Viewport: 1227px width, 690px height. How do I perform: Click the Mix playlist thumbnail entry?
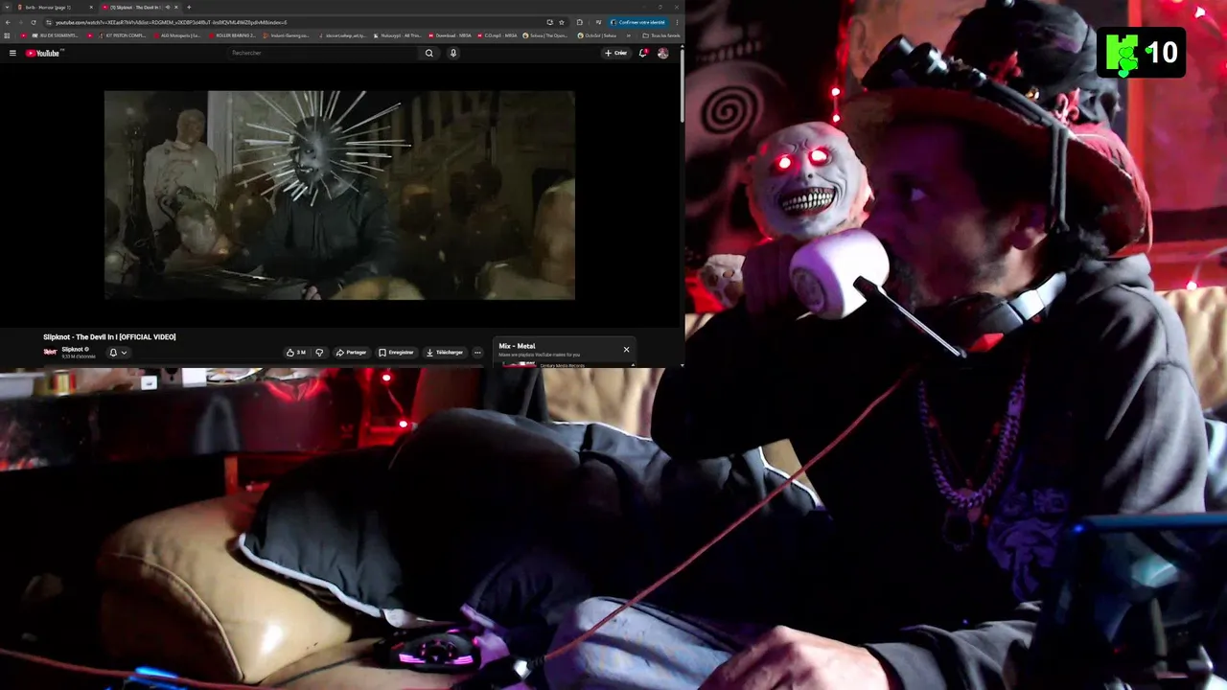519,364
